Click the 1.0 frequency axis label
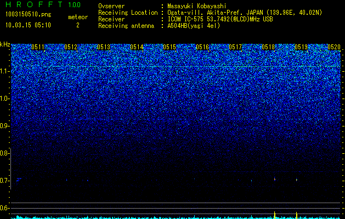345x219 pixels. 5,99
